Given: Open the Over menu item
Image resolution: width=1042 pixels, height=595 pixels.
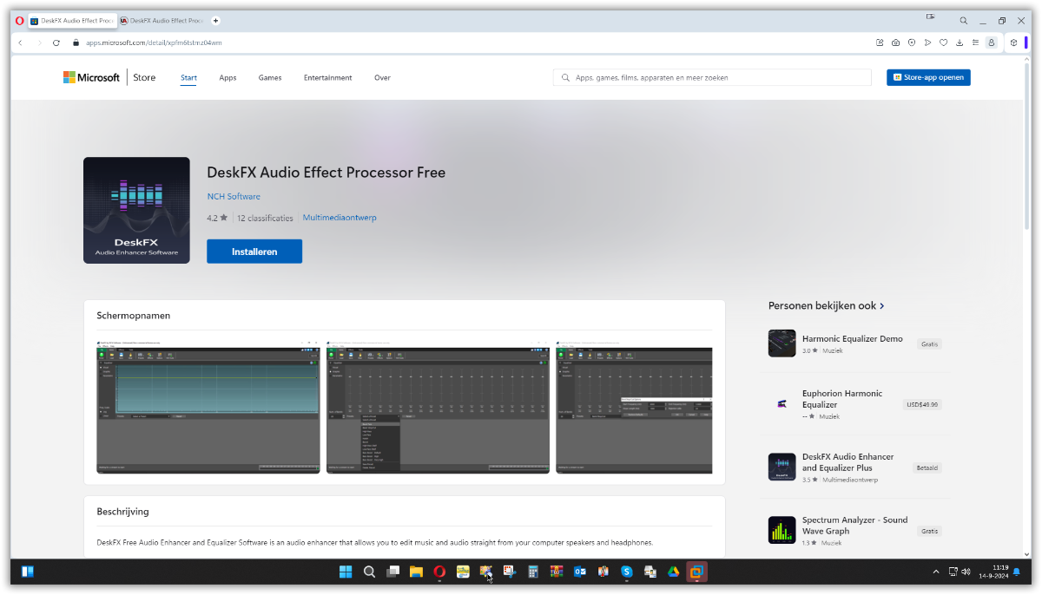Looking at the screenshot, I should click(x=382, y=77).
